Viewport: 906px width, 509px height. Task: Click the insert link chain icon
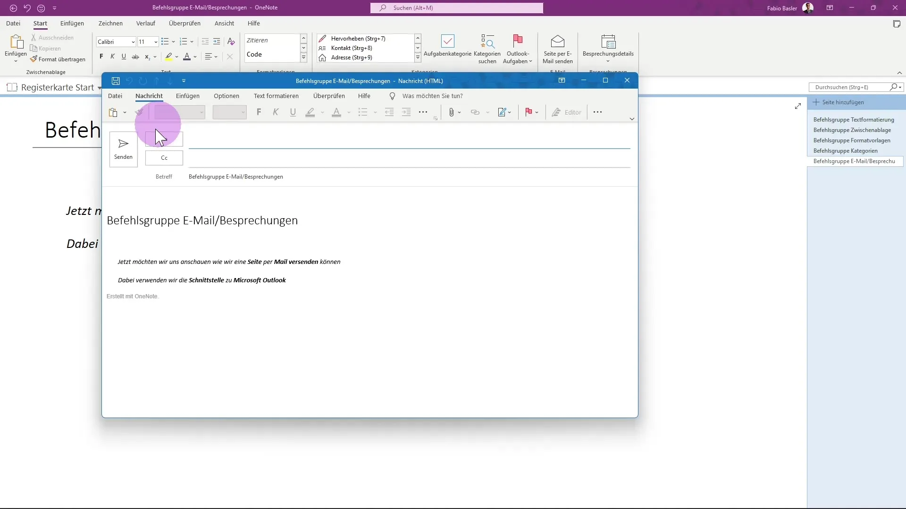click(x=475, y=112)
